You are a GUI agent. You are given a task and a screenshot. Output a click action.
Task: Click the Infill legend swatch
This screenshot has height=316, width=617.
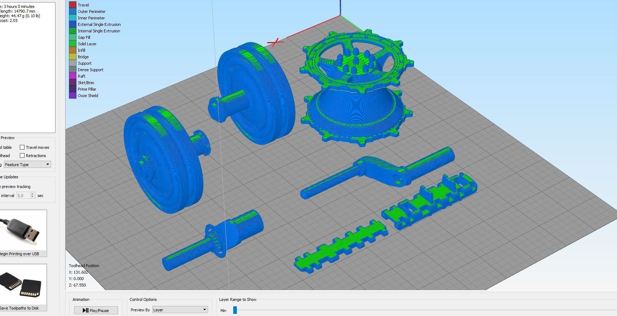click(72, 50)
